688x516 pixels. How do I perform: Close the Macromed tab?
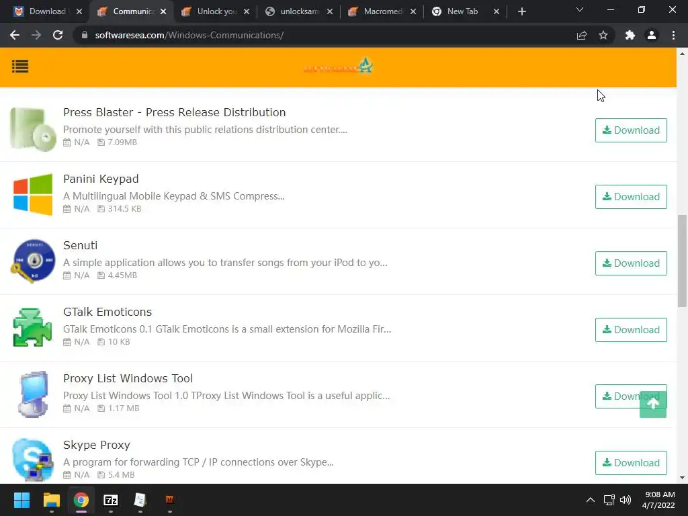[413, 11]
